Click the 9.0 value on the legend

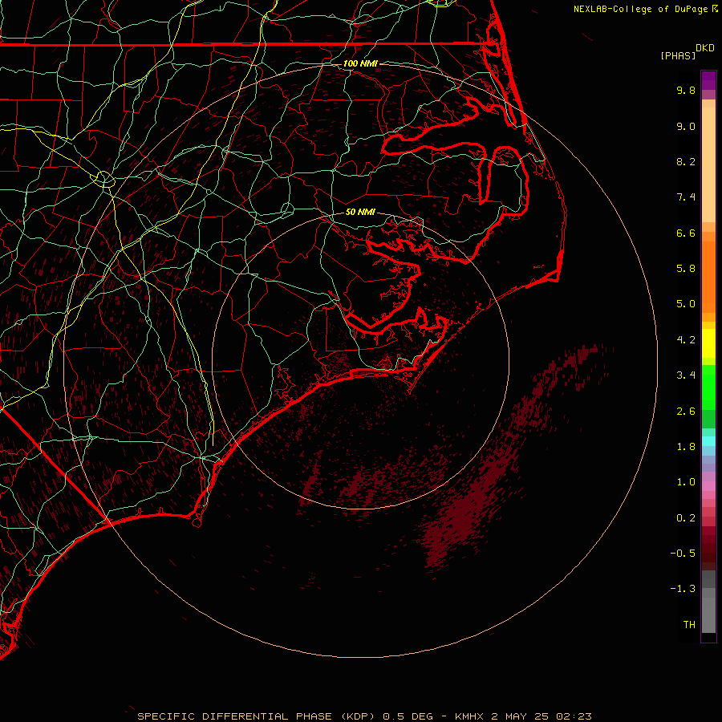[686, 126]
